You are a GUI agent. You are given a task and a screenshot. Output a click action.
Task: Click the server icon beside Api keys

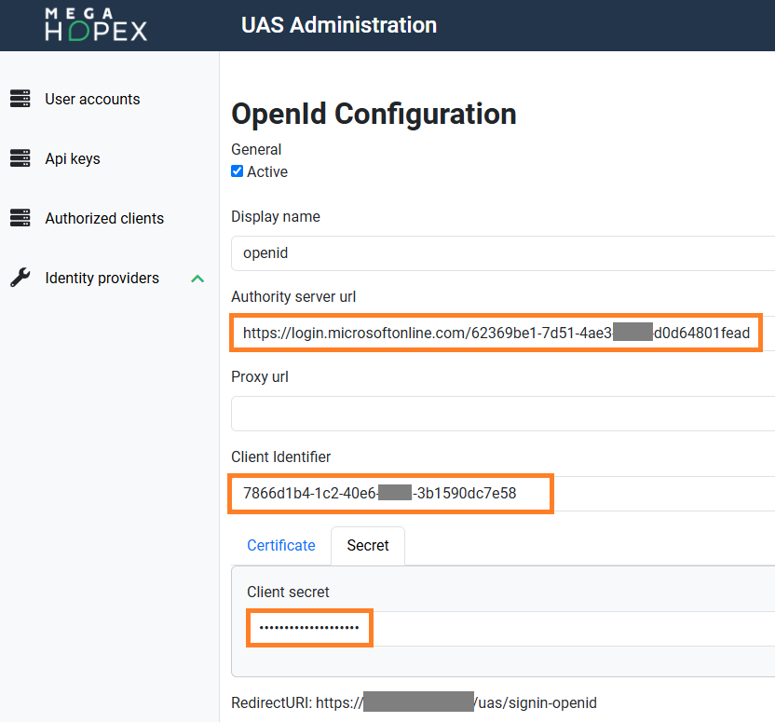coord(20,158)
